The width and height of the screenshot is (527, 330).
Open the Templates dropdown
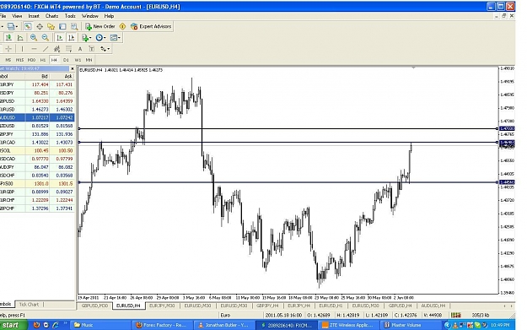pyautogui.click(x=115, y=38)
